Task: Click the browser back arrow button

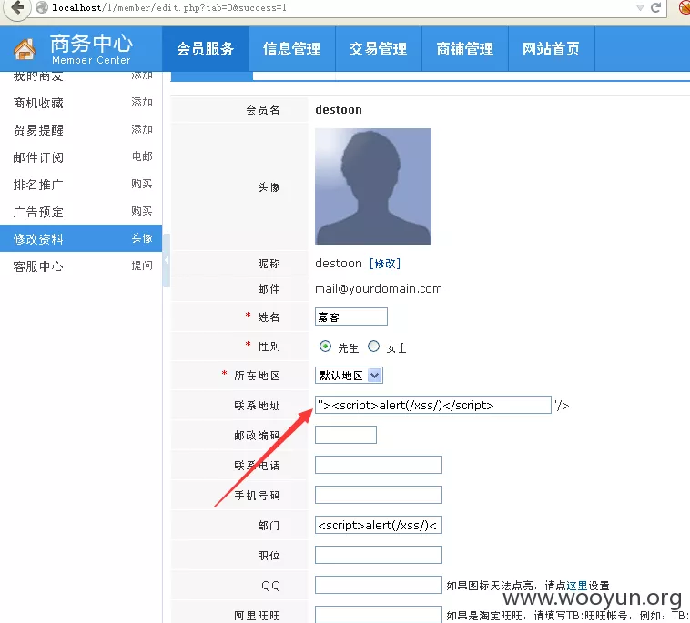Action: tap(16, 7)
